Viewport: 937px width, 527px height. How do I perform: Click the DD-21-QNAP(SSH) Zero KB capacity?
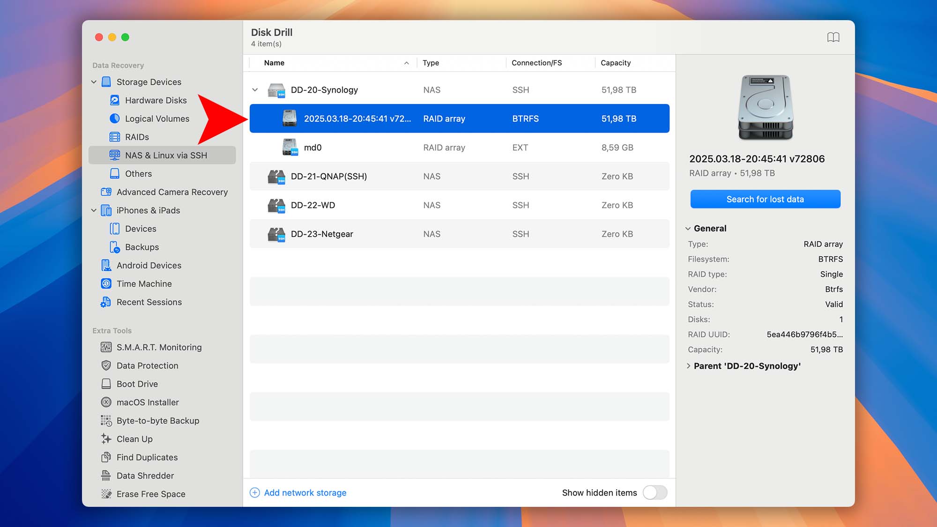(617, 177)
